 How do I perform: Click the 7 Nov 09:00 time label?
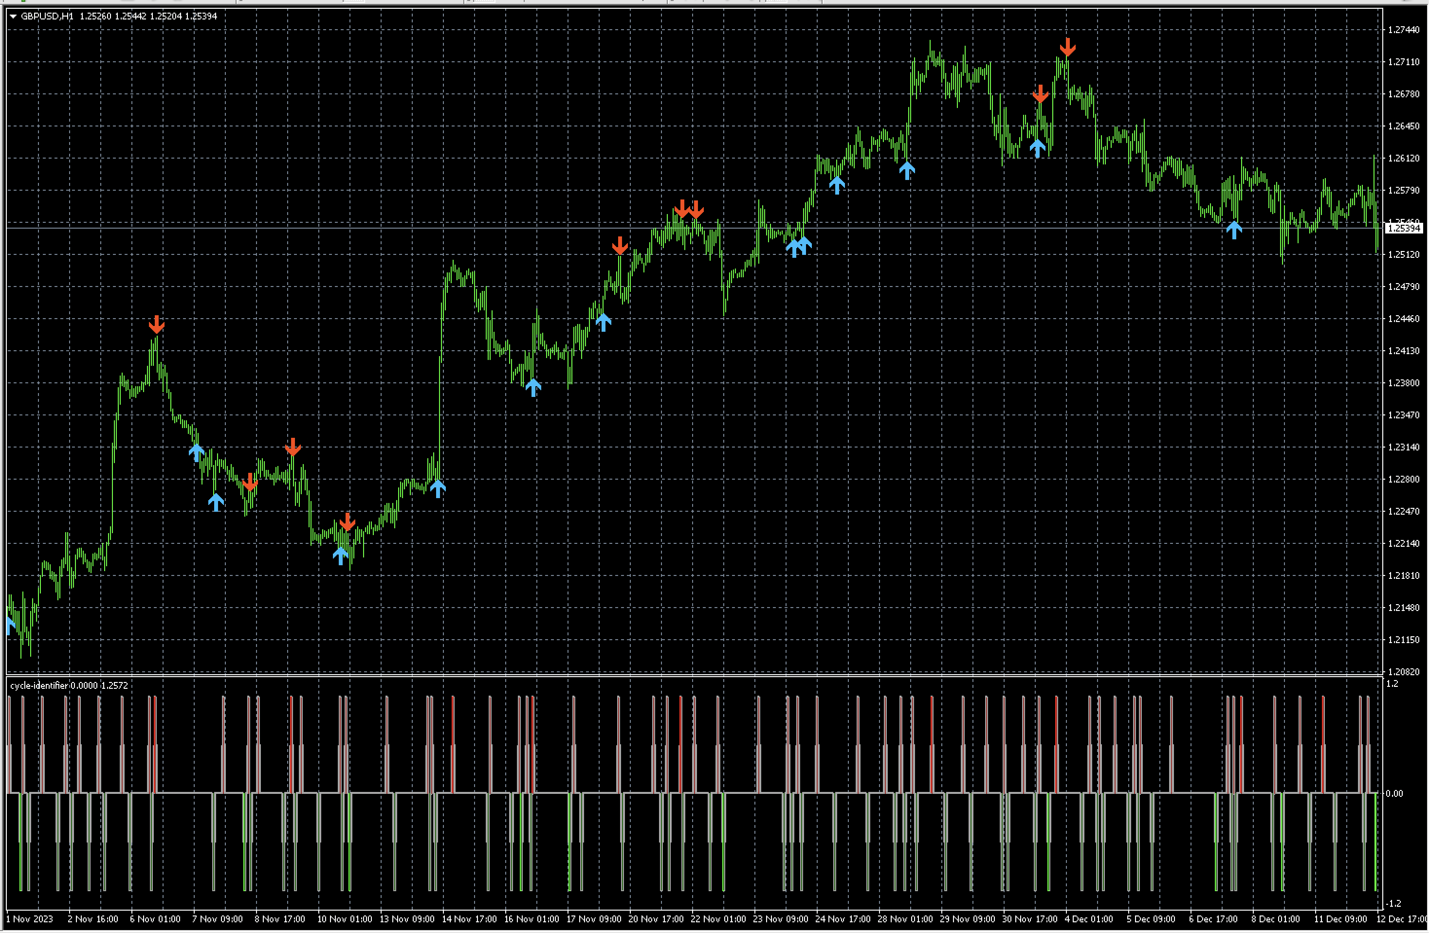pyautogui.click(x=218, y=919)
